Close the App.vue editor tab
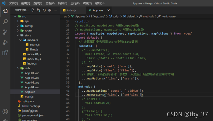The image size is (213, 121). [108, 10]
